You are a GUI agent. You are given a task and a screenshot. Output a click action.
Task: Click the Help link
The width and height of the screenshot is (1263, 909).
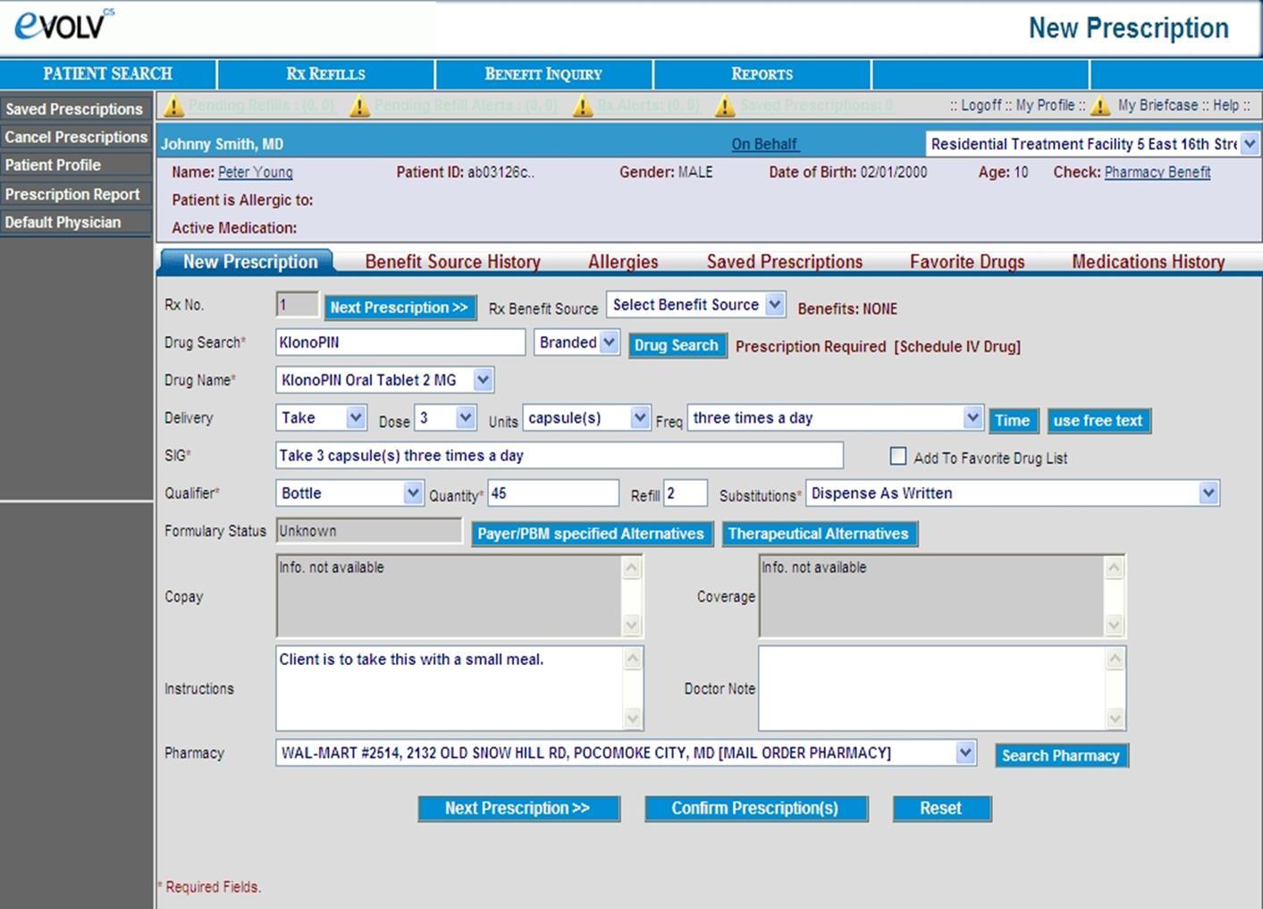coord(1226,105)
